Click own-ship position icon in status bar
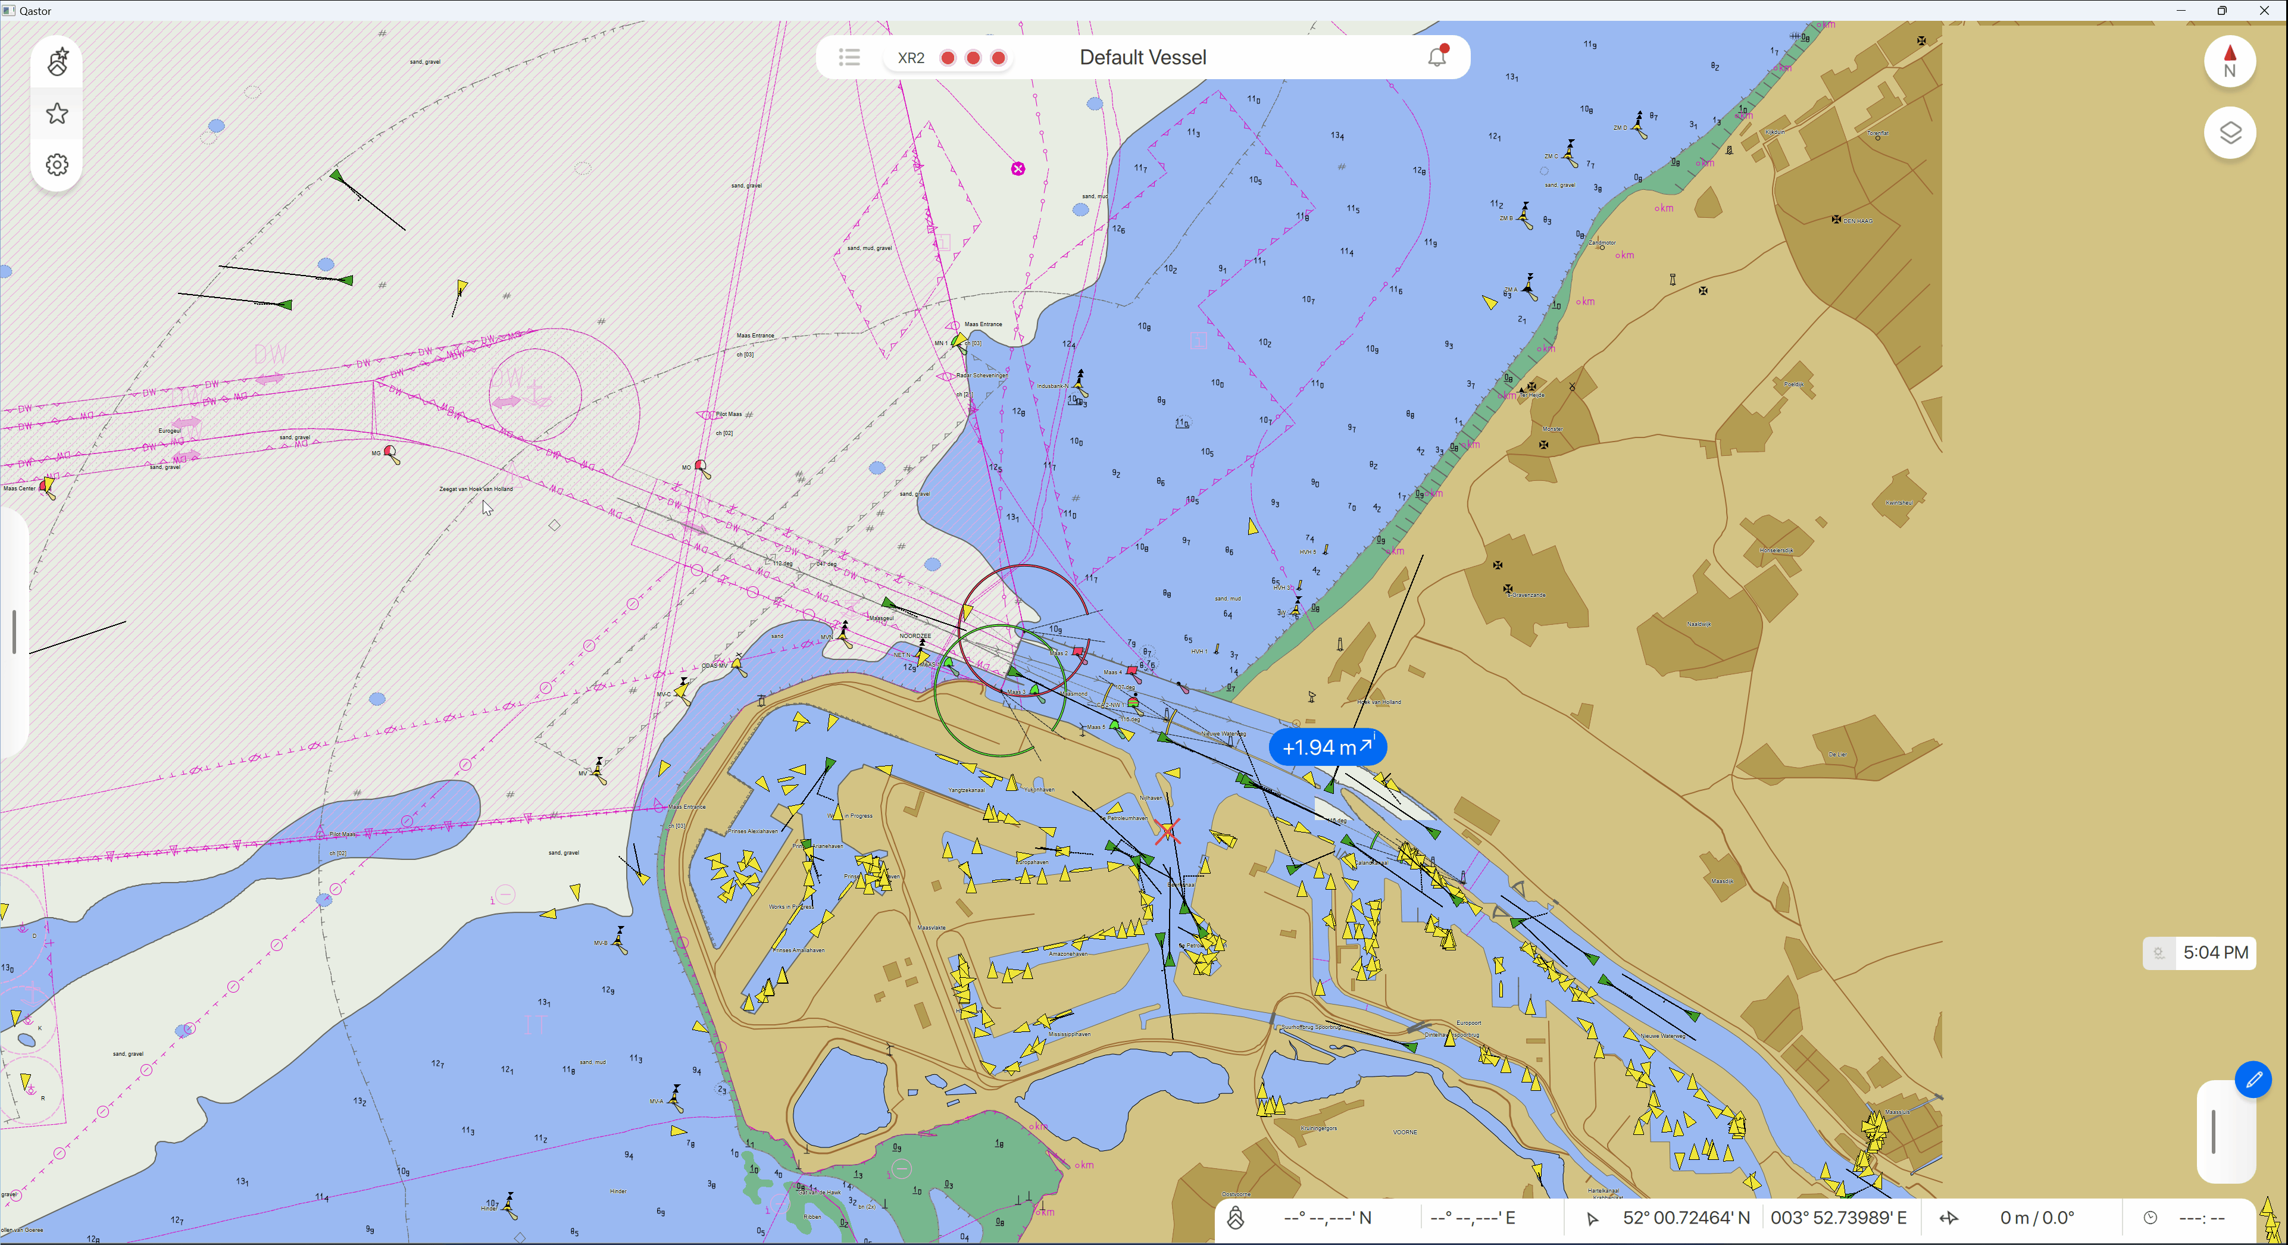Screen dimensions: 2288x1245 [1236, 1218]
